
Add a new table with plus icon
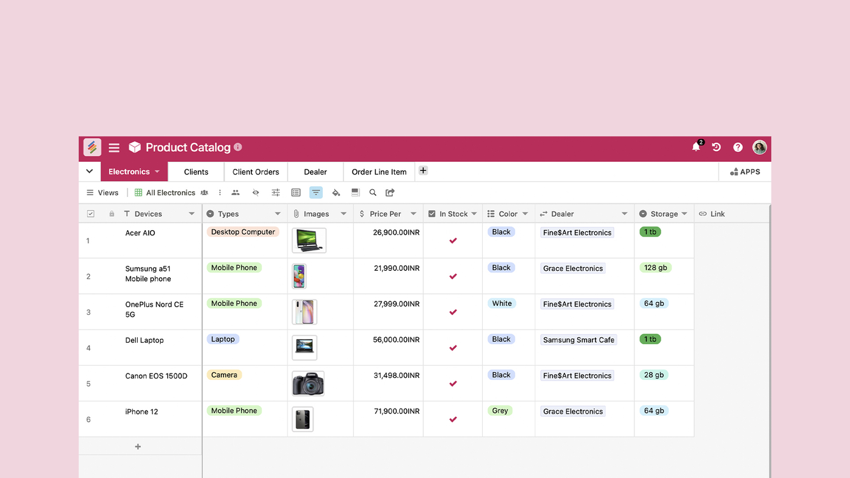[x=423, y=170]
